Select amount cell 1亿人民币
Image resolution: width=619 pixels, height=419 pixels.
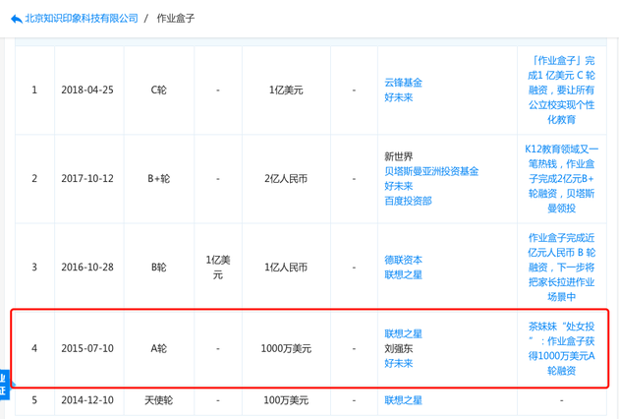click(286, 268)
